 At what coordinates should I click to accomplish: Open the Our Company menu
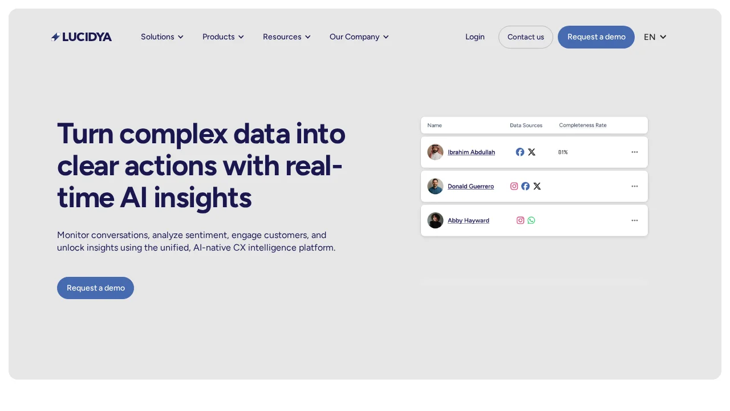tap(359, 37)
